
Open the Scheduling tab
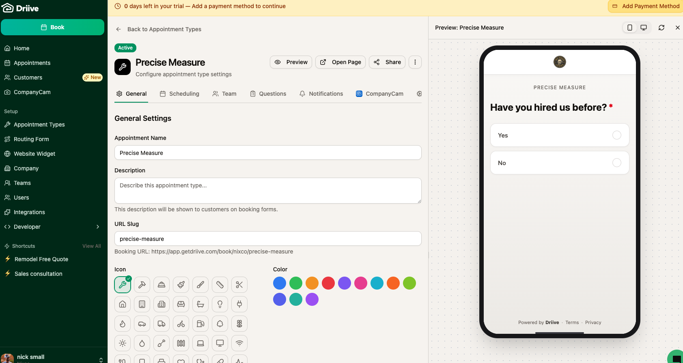(179, 94)
